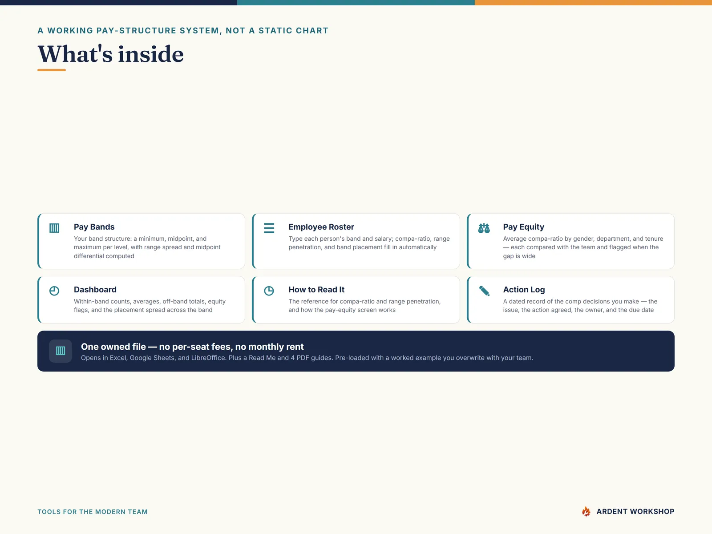Click Action Log description about dated record
The width and height of the screenshot is (712, 534).
[580, 306]
